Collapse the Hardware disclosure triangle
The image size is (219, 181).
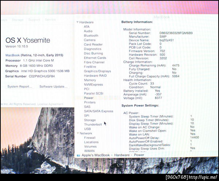coord(77,22)
